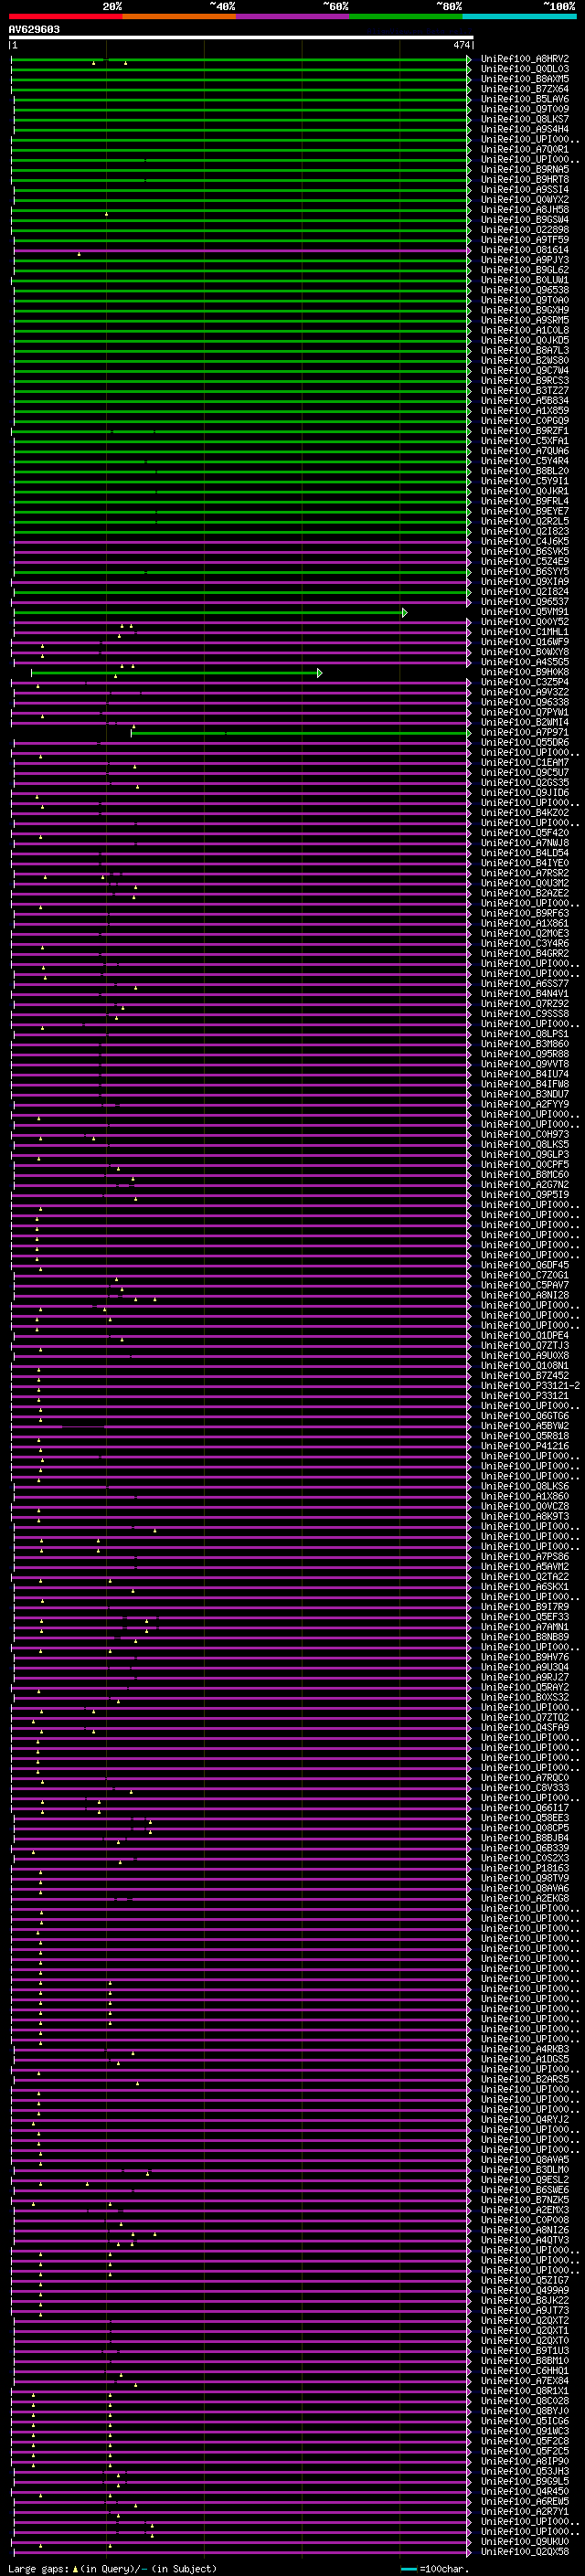Select the UniRef100_B9GSW4 label
The image size is (585, 2576).
coord(525,219)
